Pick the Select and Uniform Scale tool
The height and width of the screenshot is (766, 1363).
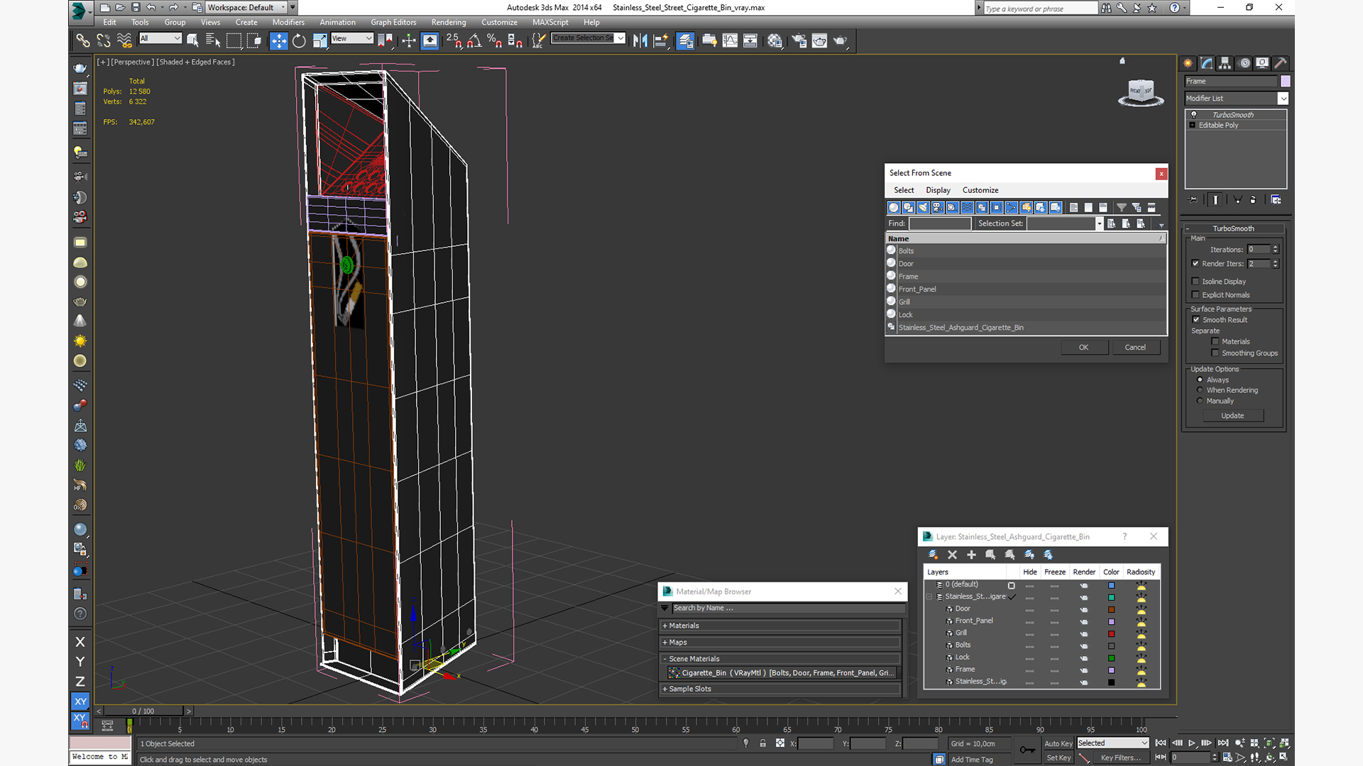319,40
